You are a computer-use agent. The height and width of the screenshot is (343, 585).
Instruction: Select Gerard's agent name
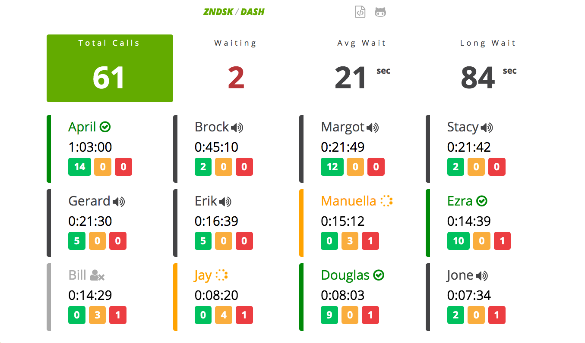(x=89, y=201)
